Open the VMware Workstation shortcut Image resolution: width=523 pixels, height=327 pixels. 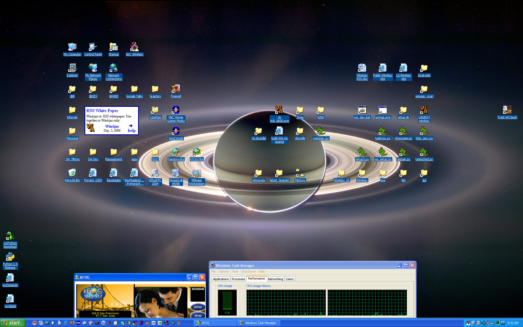(196, 173)
